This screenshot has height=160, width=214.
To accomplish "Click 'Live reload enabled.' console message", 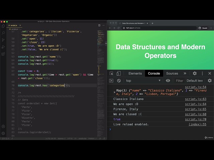I will coord(131,124).
